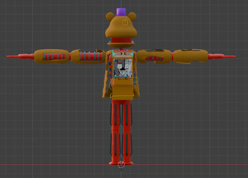Select the red hand at the screen-right arm tip
248x178 pixels.
222,56
